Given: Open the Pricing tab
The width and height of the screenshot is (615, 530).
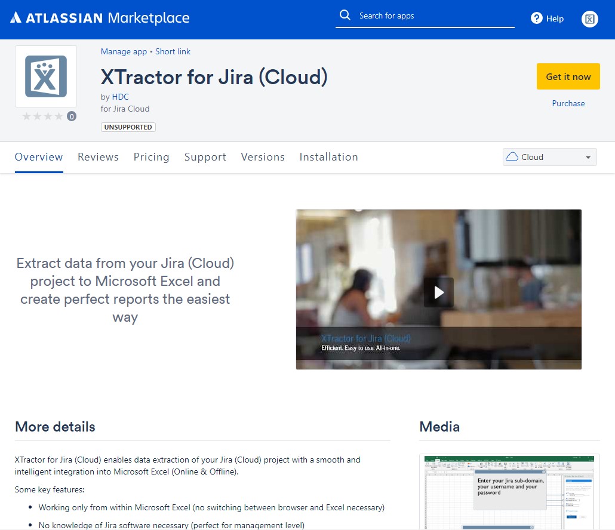Looking at the screenshot, I should (152, 157).
